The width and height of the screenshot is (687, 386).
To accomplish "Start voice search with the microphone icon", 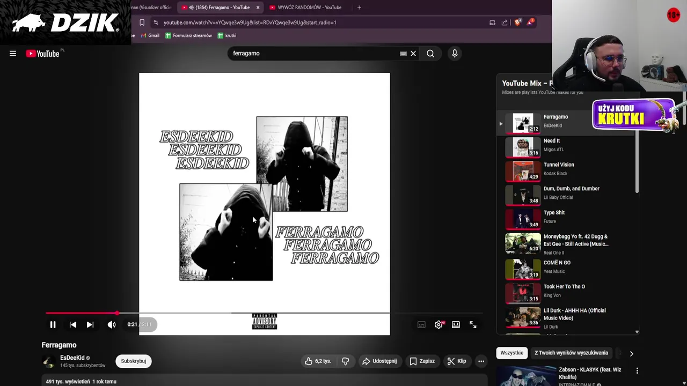I will [455, 54].
